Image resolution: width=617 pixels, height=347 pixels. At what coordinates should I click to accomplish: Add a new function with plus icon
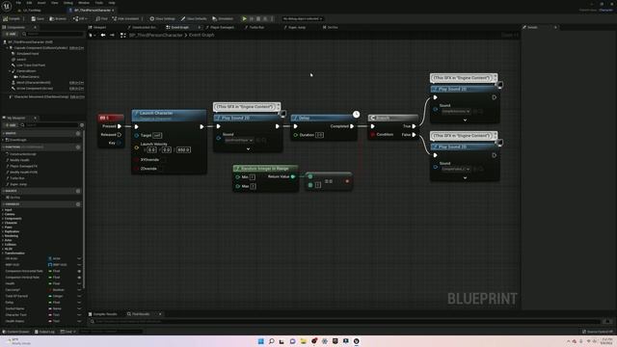tap(78, 147)
